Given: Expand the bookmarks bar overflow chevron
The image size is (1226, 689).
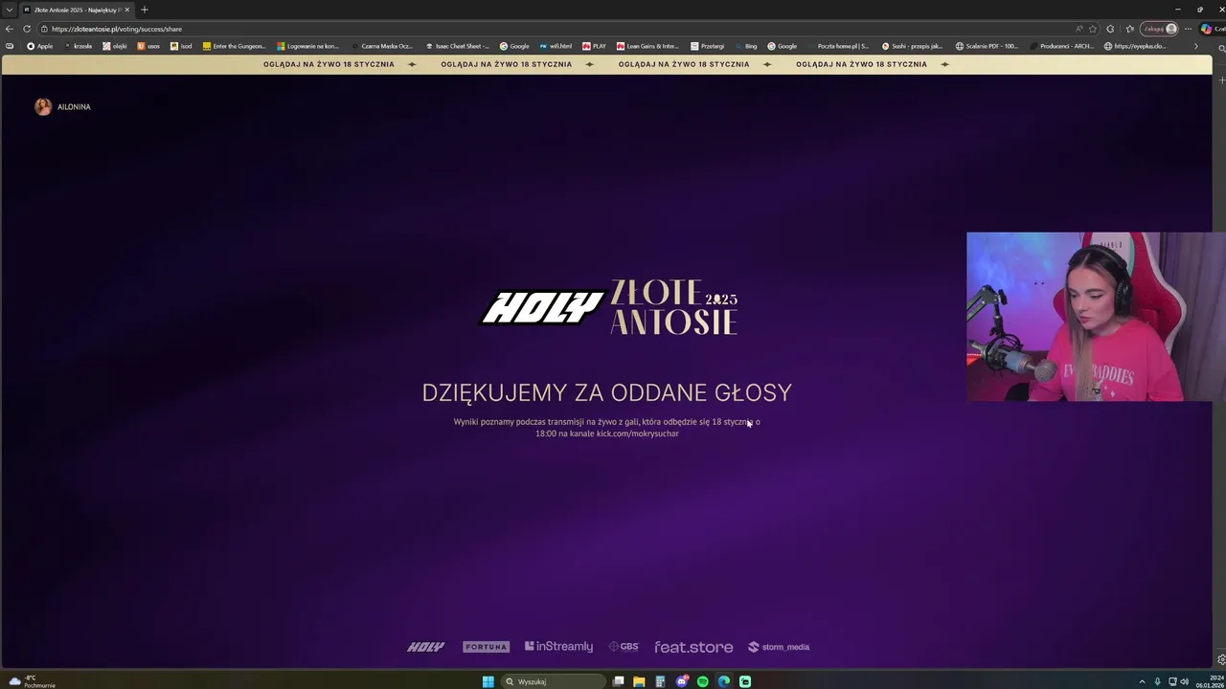Looking at the screenshot, I should tap(1195, 46).
